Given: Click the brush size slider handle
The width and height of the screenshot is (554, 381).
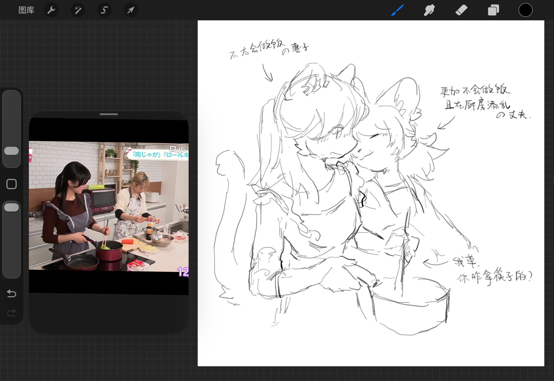Looking at the screenshot, I should click(x=11, y=151).
